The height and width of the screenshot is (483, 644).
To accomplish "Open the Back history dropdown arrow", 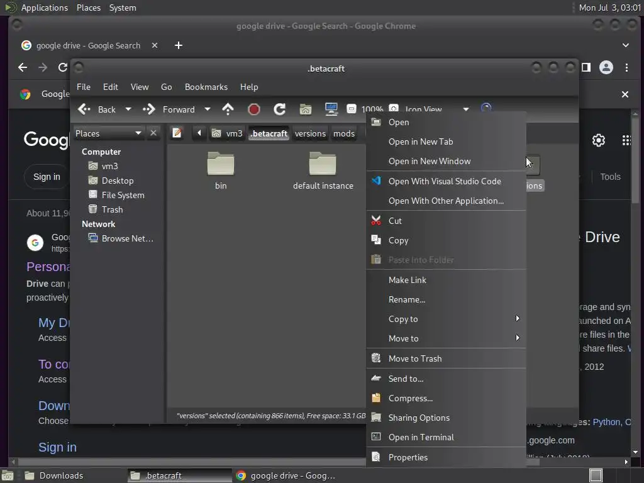I will (x=128, y=109).
